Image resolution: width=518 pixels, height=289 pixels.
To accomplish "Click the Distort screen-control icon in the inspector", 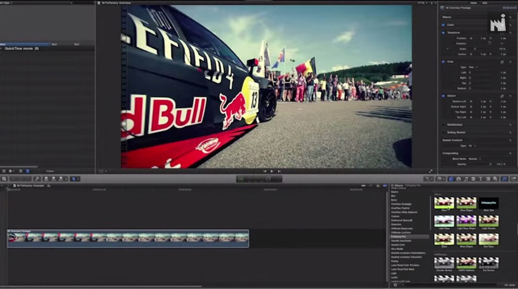I will pyautogui.click(x=503, y=96).
